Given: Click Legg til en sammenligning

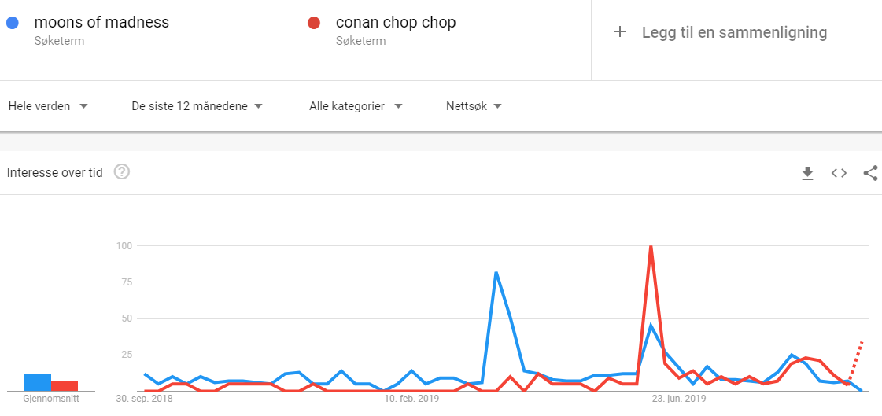Looking at the screenshot, I should coord(735,32).
